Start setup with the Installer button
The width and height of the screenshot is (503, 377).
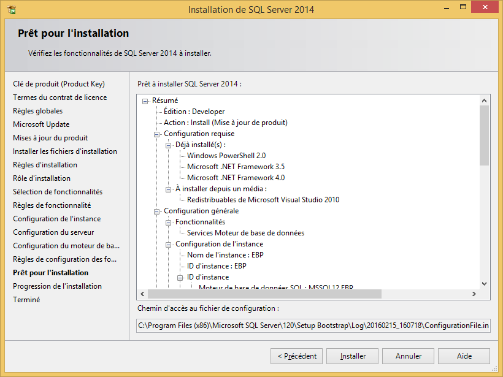point(352,356)
